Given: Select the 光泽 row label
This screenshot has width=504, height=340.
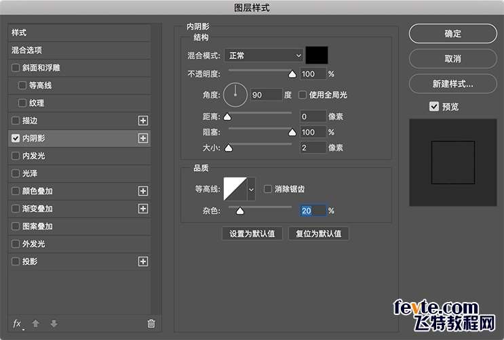Looking at the screenshot, I should (x=30, y=173).
